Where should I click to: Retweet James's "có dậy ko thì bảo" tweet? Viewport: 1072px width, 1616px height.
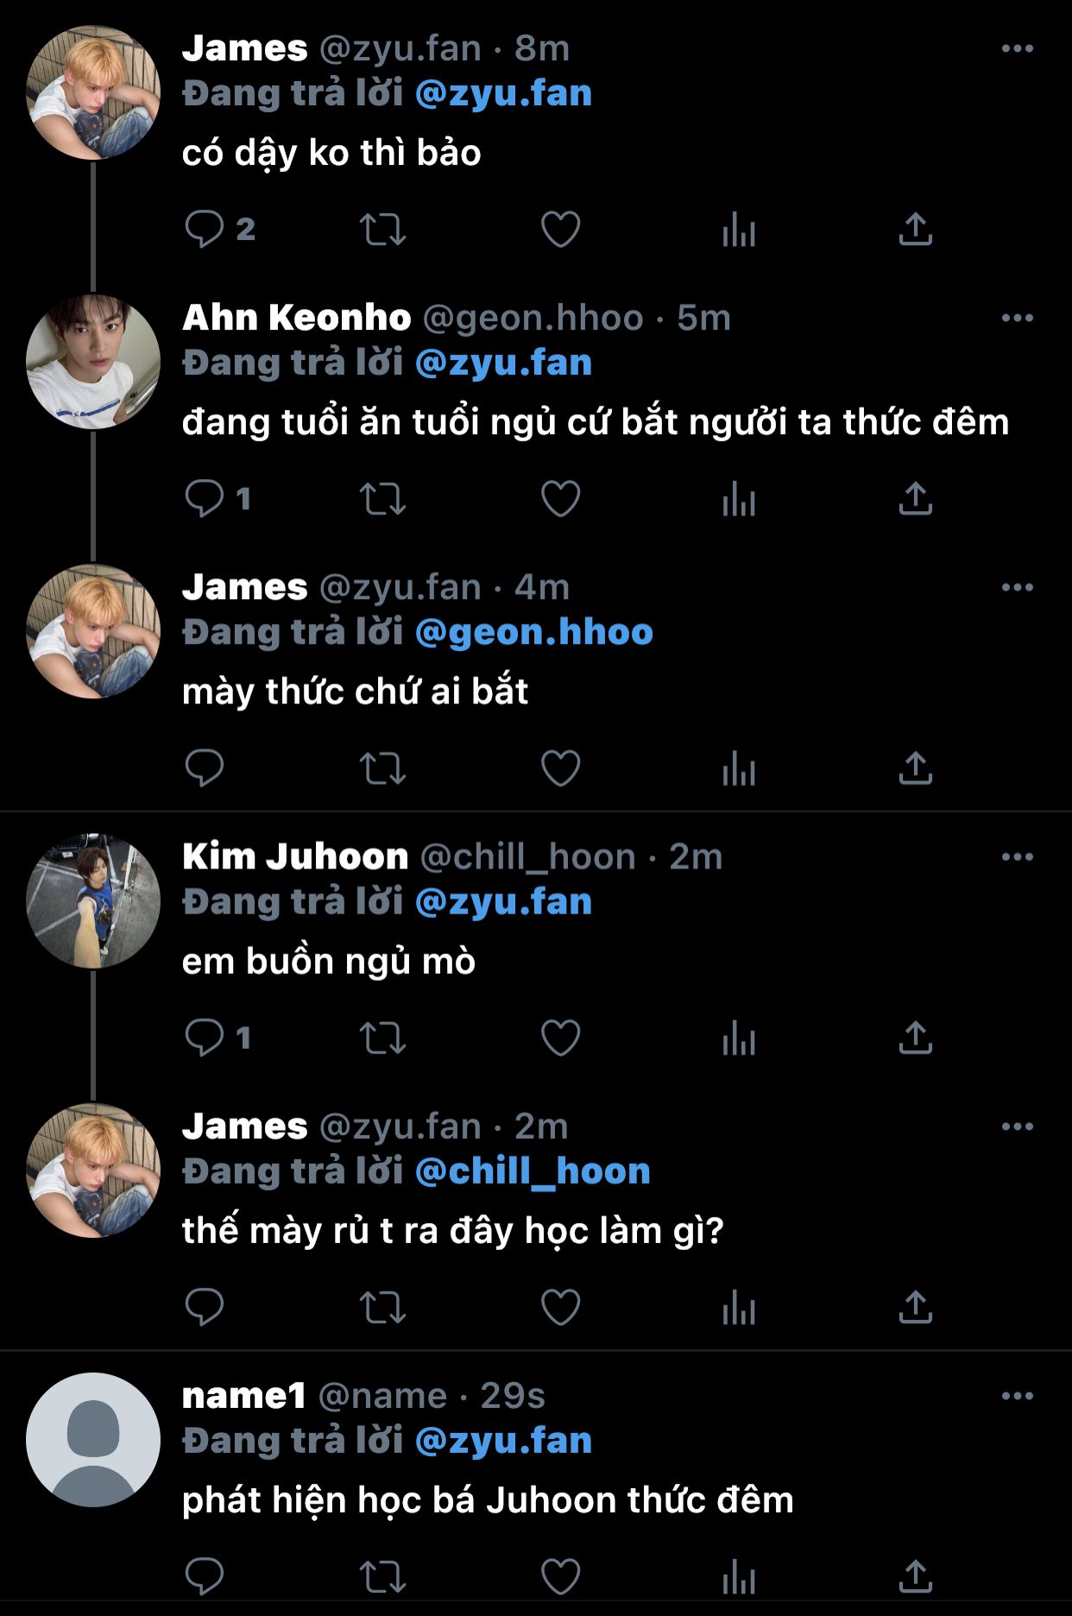pos(382,230)
